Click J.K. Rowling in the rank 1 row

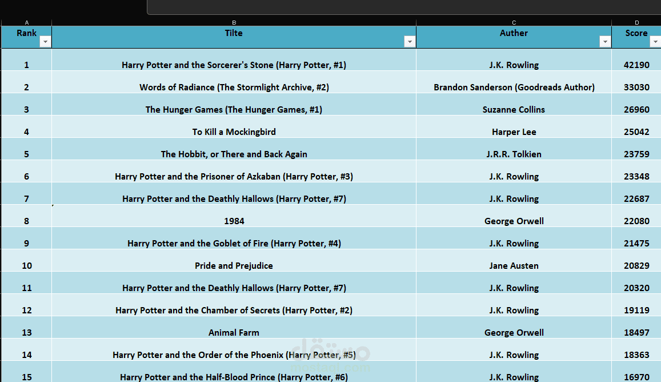pos(514,60)
